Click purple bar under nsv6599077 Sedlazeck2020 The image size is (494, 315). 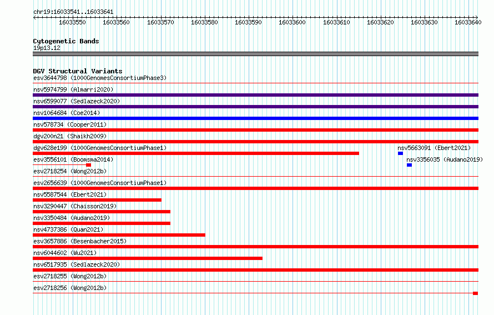[255, 107]
